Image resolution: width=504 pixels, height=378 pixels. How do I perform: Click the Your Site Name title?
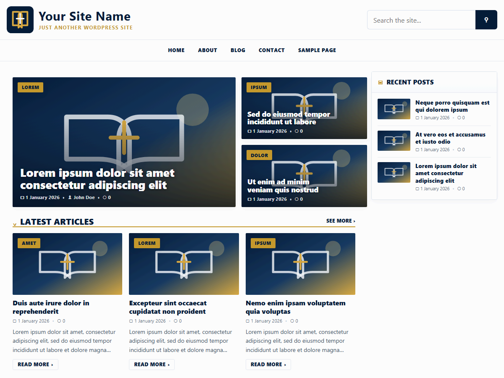tap(84, 16)
